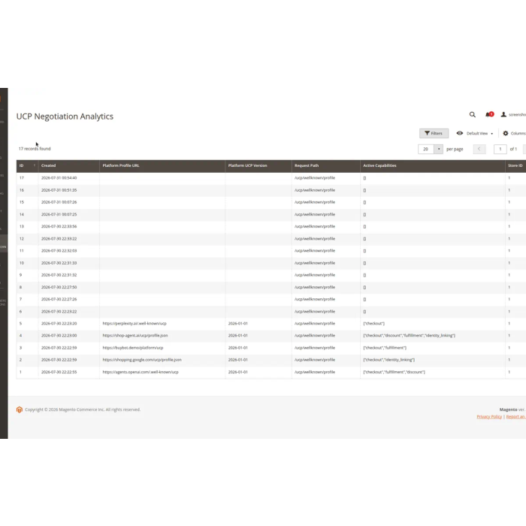
Task: Click the '17 records found' text
Action: [x=35, y=149]
